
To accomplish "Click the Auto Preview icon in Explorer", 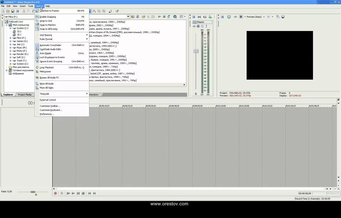I will tap(169, 17).
